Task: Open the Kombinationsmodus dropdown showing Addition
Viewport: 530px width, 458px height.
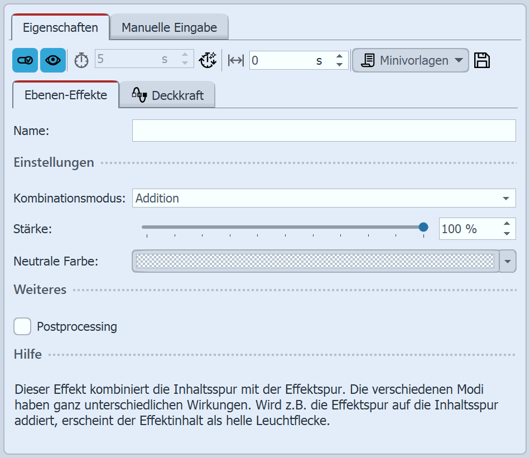Action: click(324, 198)
